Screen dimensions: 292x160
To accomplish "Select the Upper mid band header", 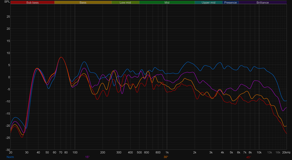I will point(208,3).
